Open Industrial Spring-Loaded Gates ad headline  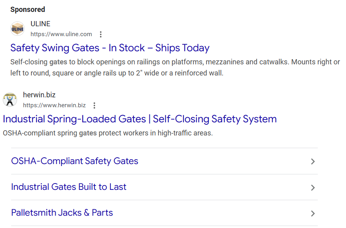tap(139, 119)
